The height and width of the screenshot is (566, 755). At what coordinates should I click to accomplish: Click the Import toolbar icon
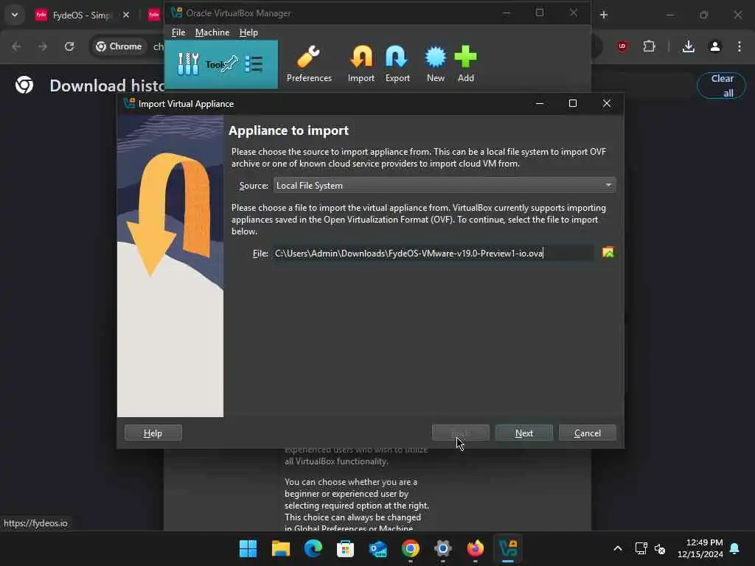361,64
